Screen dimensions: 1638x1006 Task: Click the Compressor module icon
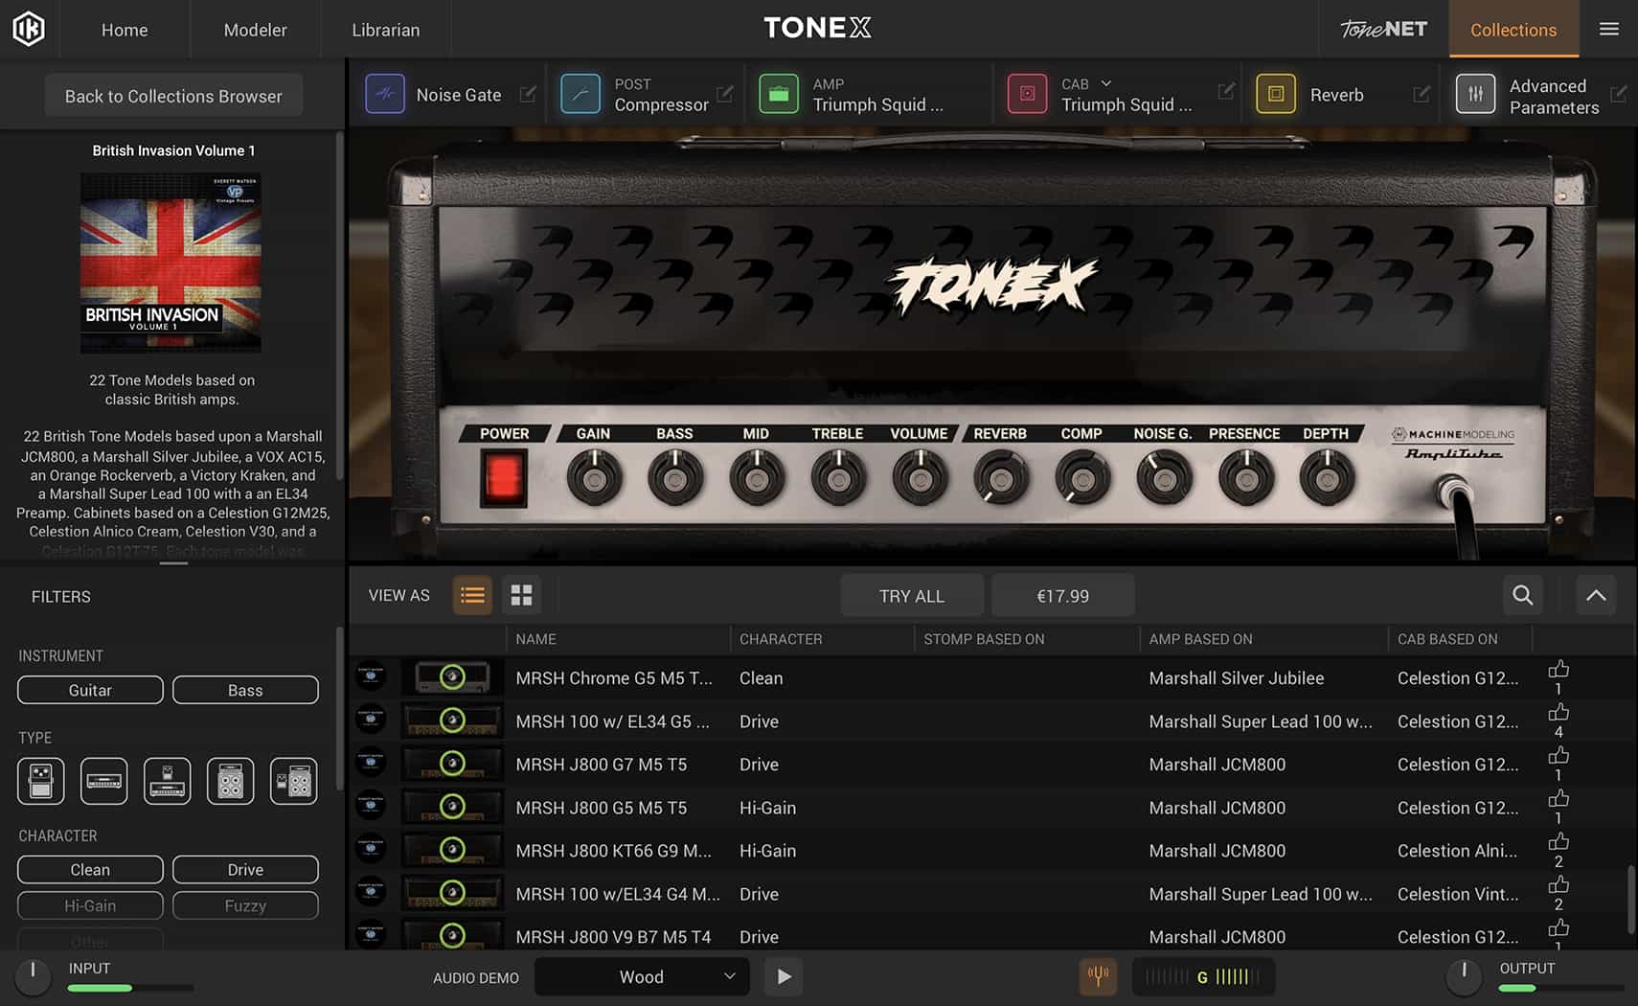[580, 94]
